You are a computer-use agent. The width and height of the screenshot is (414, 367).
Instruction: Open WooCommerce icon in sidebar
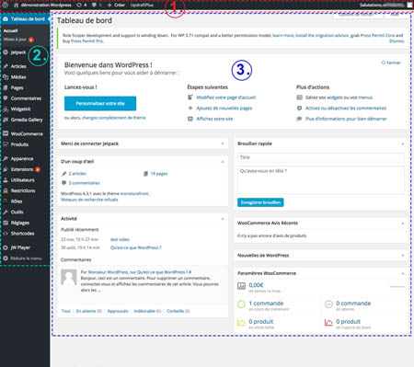pyautogui.click(x=6, y=133)
